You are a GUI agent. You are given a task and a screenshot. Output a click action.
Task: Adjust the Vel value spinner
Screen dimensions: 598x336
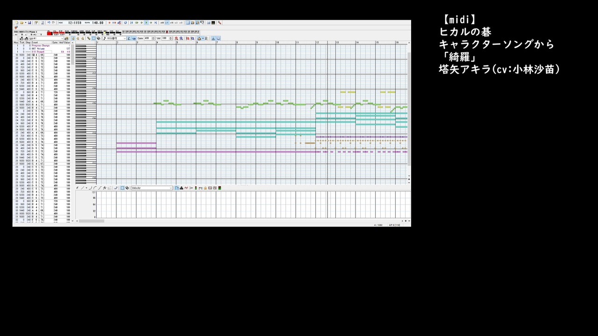coord(171,38)
